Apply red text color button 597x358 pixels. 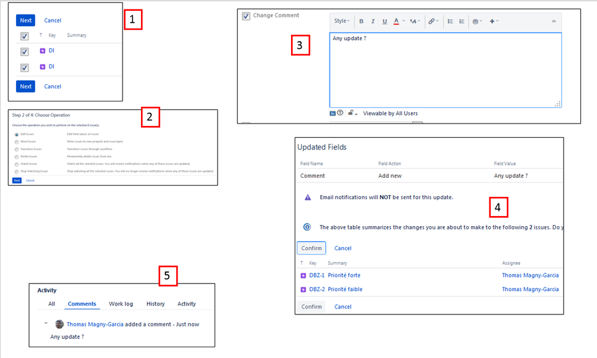396,21
